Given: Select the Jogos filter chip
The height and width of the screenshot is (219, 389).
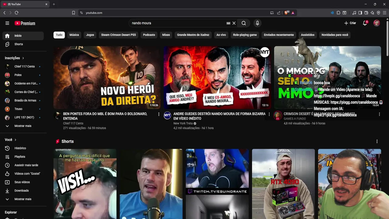Looking at the screenshot, I should (90, 35).
